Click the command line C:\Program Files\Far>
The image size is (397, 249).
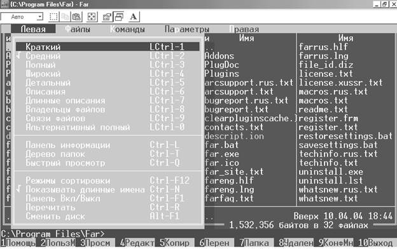(52, 234)
